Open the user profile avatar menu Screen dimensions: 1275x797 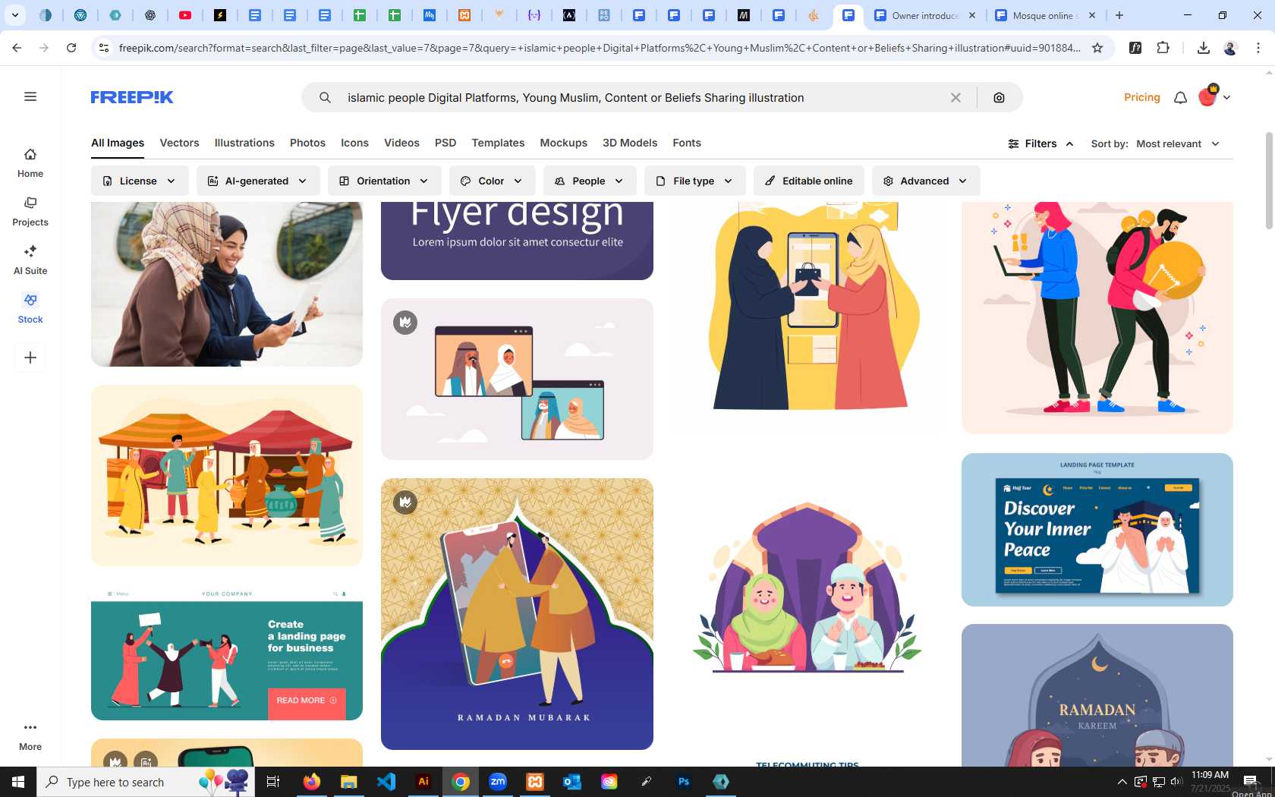[1214, 96]
